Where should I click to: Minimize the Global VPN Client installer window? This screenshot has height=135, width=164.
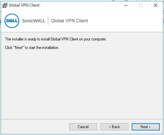tap(126, 5)
